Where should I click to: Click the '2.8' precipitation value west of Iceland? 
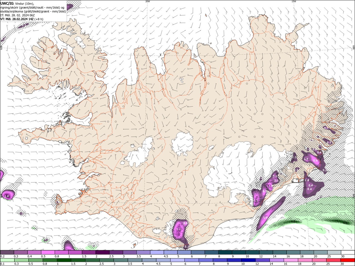pos(7,196)
